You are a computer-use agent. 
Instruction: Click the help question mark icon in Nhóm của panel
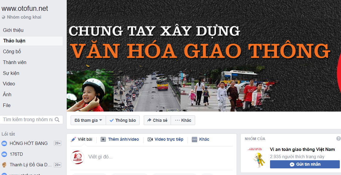point(338,139)
